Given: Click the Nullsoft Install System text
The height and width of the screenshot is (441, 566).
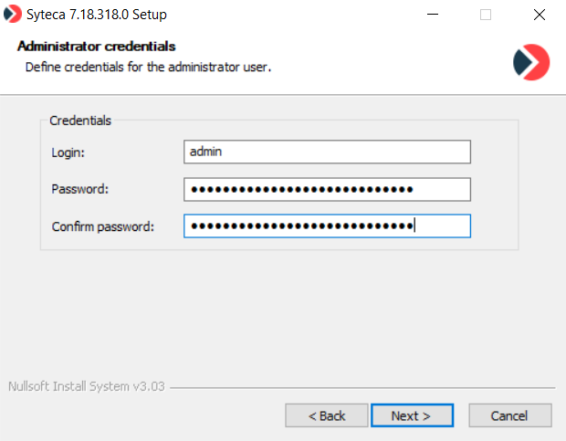Looking at the screenshot, I should pos(86,386).
